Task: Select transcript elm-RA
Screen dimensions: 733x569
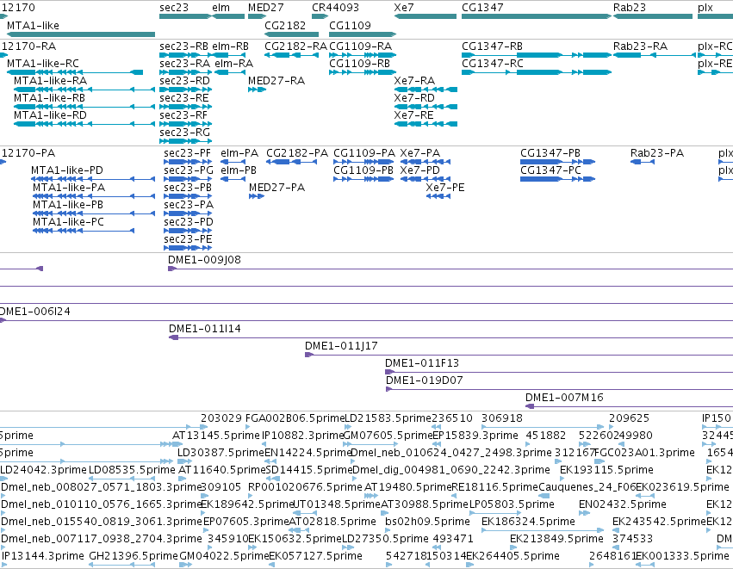Action: [233, 64]
